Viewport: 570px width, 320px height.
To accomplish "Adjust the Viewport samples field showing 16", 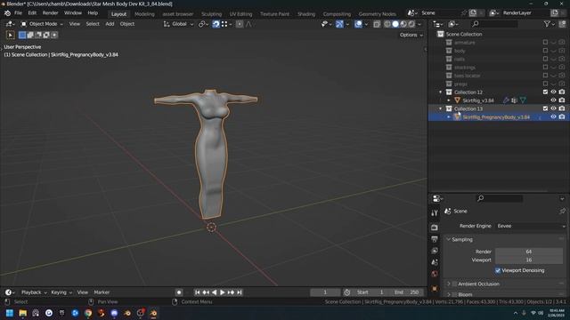I will (x=529, y=260).
